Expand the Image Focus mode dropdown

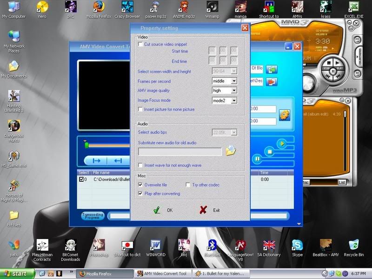pyautogui.click(x=234, y=100)
